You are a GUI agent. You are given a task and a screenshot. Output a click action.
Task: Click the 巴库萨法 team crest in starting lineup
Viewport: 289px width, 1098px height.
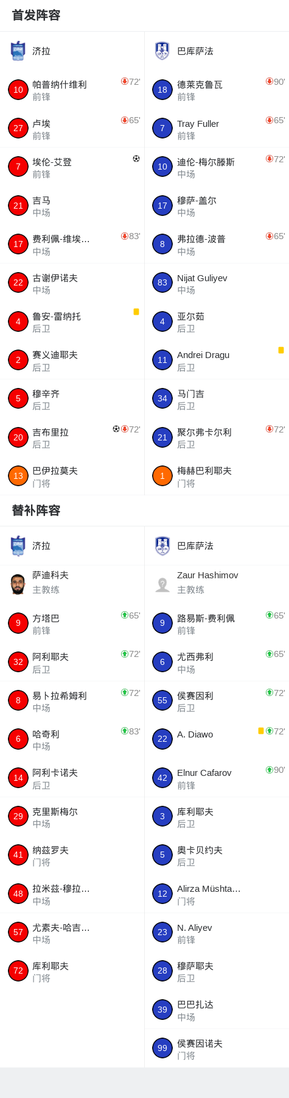pyautogui.click(x=162, y=51)
